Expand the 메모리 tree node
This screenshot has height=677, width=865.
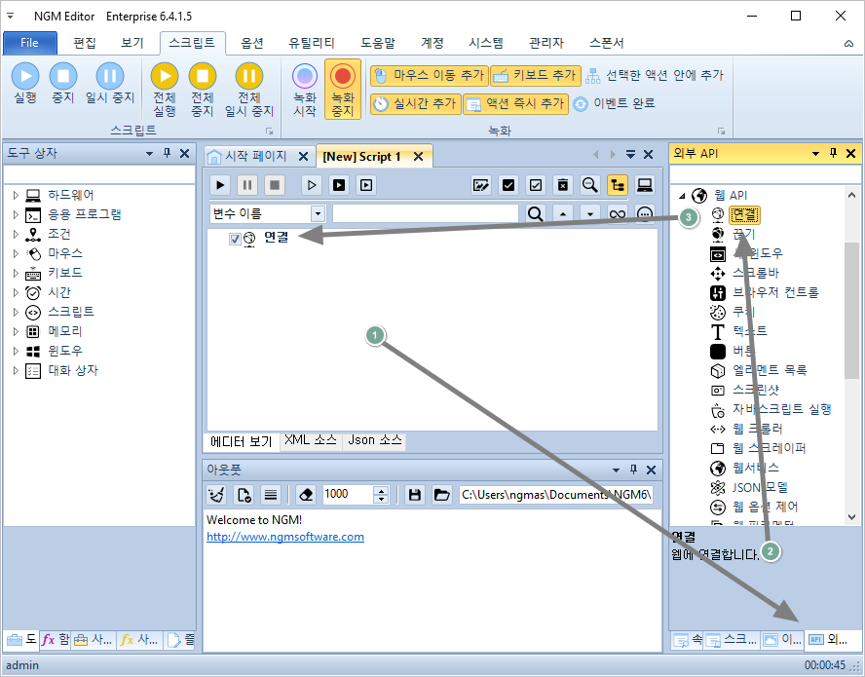coord(16,331)
